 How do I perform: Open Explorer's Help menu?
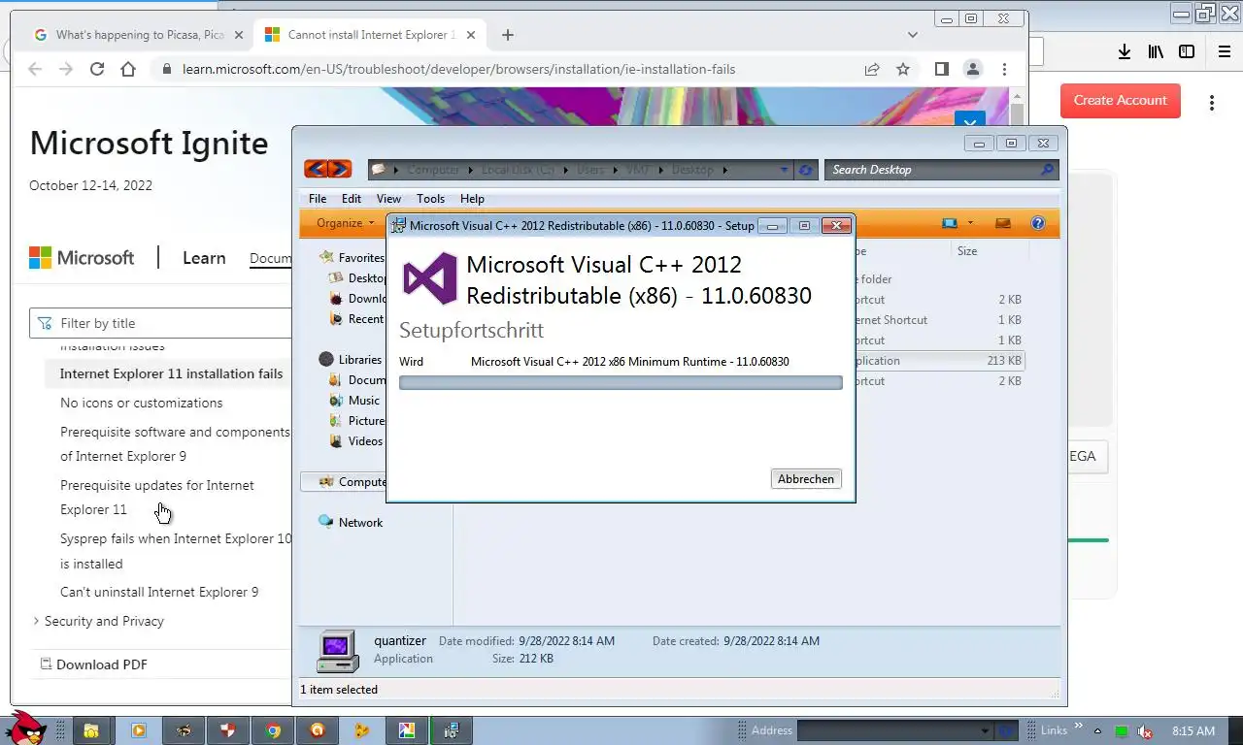pos(472,198)
